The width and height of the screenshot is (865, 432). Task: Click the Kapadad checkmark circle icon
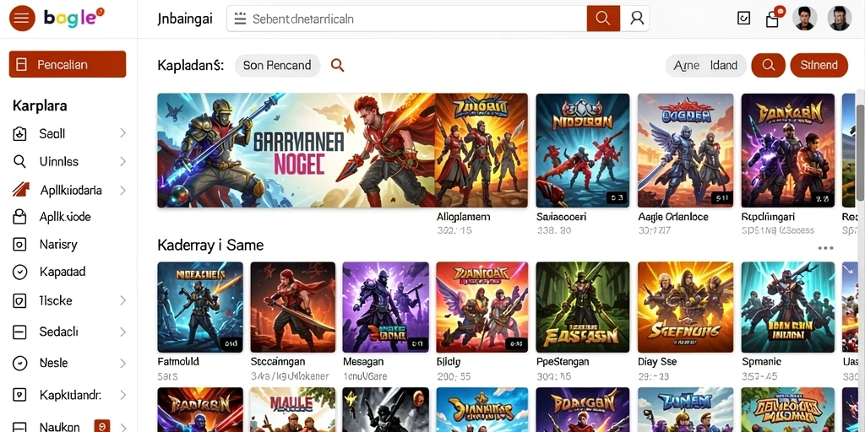(x=20, y=272)
